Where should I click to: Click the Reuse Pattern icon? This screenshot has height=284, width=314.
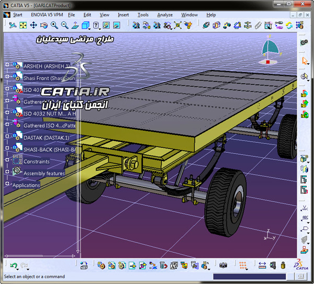[x=299, y=26]
